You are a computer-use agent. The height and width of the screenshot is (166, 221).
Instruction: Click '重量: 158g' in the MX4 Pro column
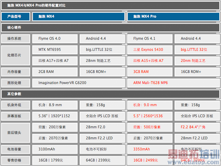pos(197,105)
